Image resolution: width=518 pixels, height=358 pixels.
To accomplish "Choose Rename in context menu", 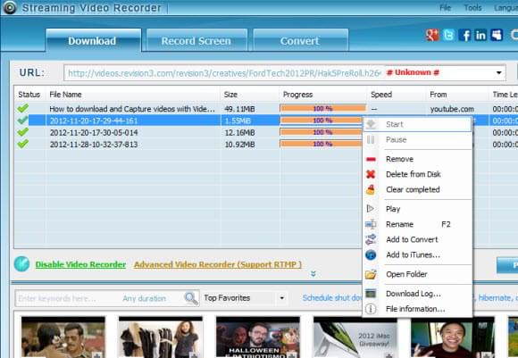I will pos(418,224).
